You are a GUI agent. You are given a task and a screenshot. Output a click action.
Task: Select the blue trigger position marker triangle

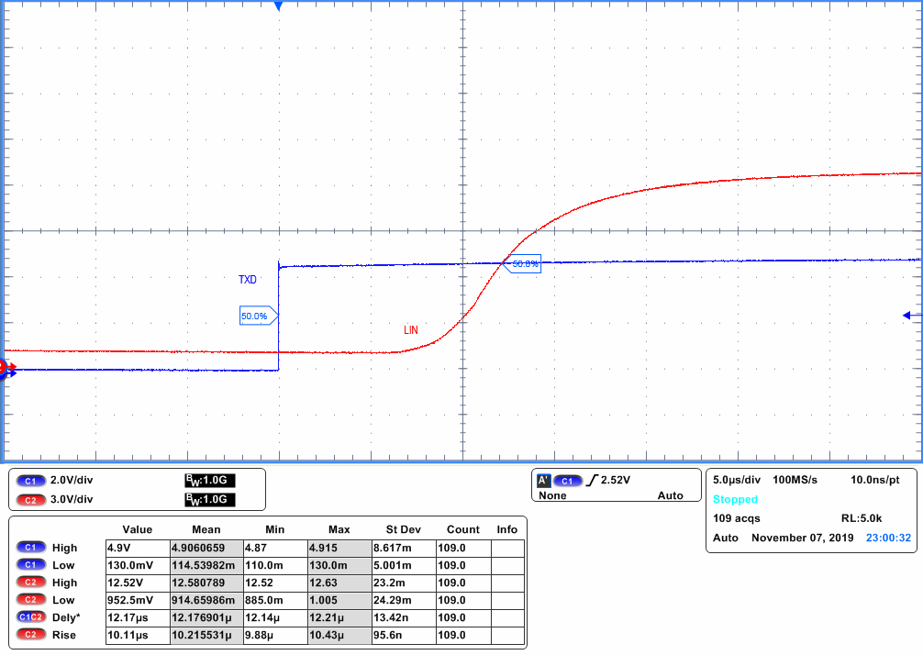click(x=278, y=6)
